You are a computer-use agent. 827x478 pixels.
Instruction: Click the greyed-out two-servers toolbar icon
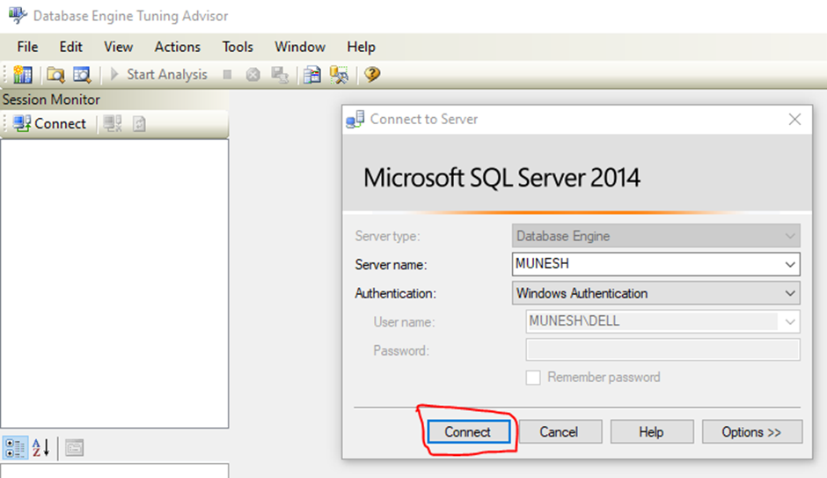(280, 75)
